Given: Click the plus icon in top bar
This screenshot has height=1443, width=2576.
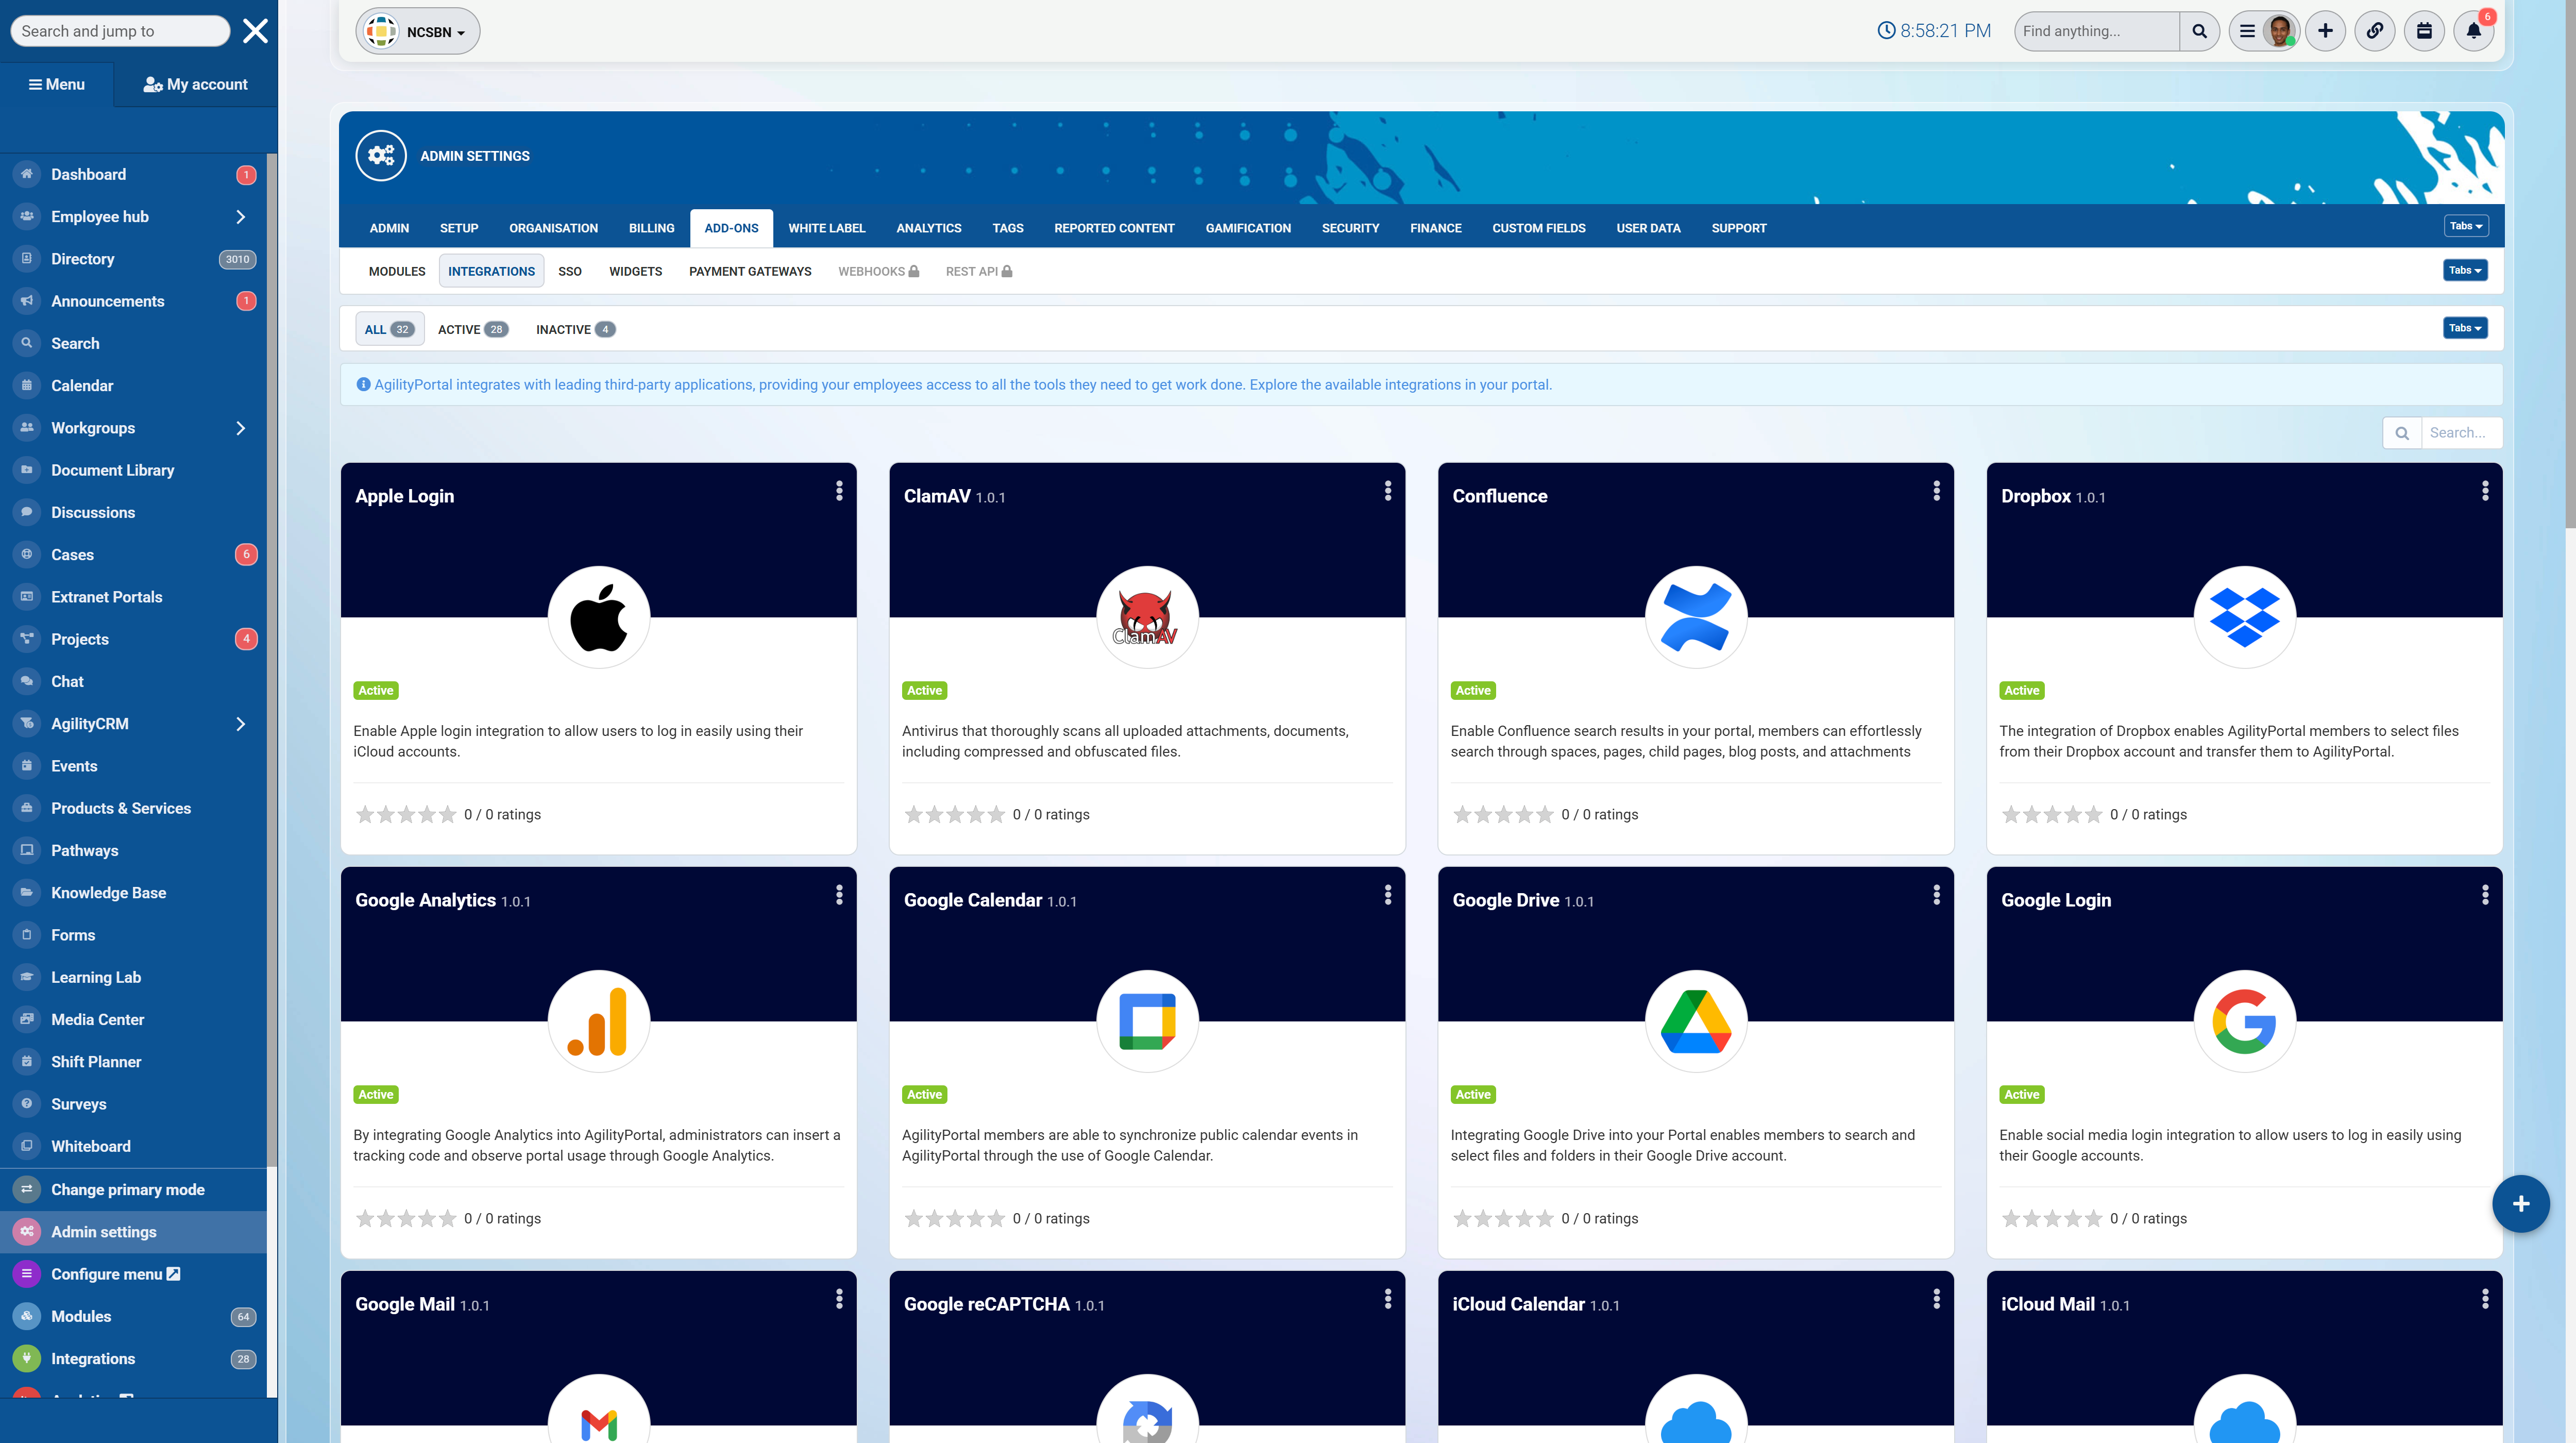Looking at the screenshot, I should pyautogui.click(x=2325, y=31).
